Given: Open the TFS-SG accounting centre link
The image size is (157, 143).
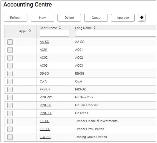Looking at the screenshot, I should click(45, 129).
